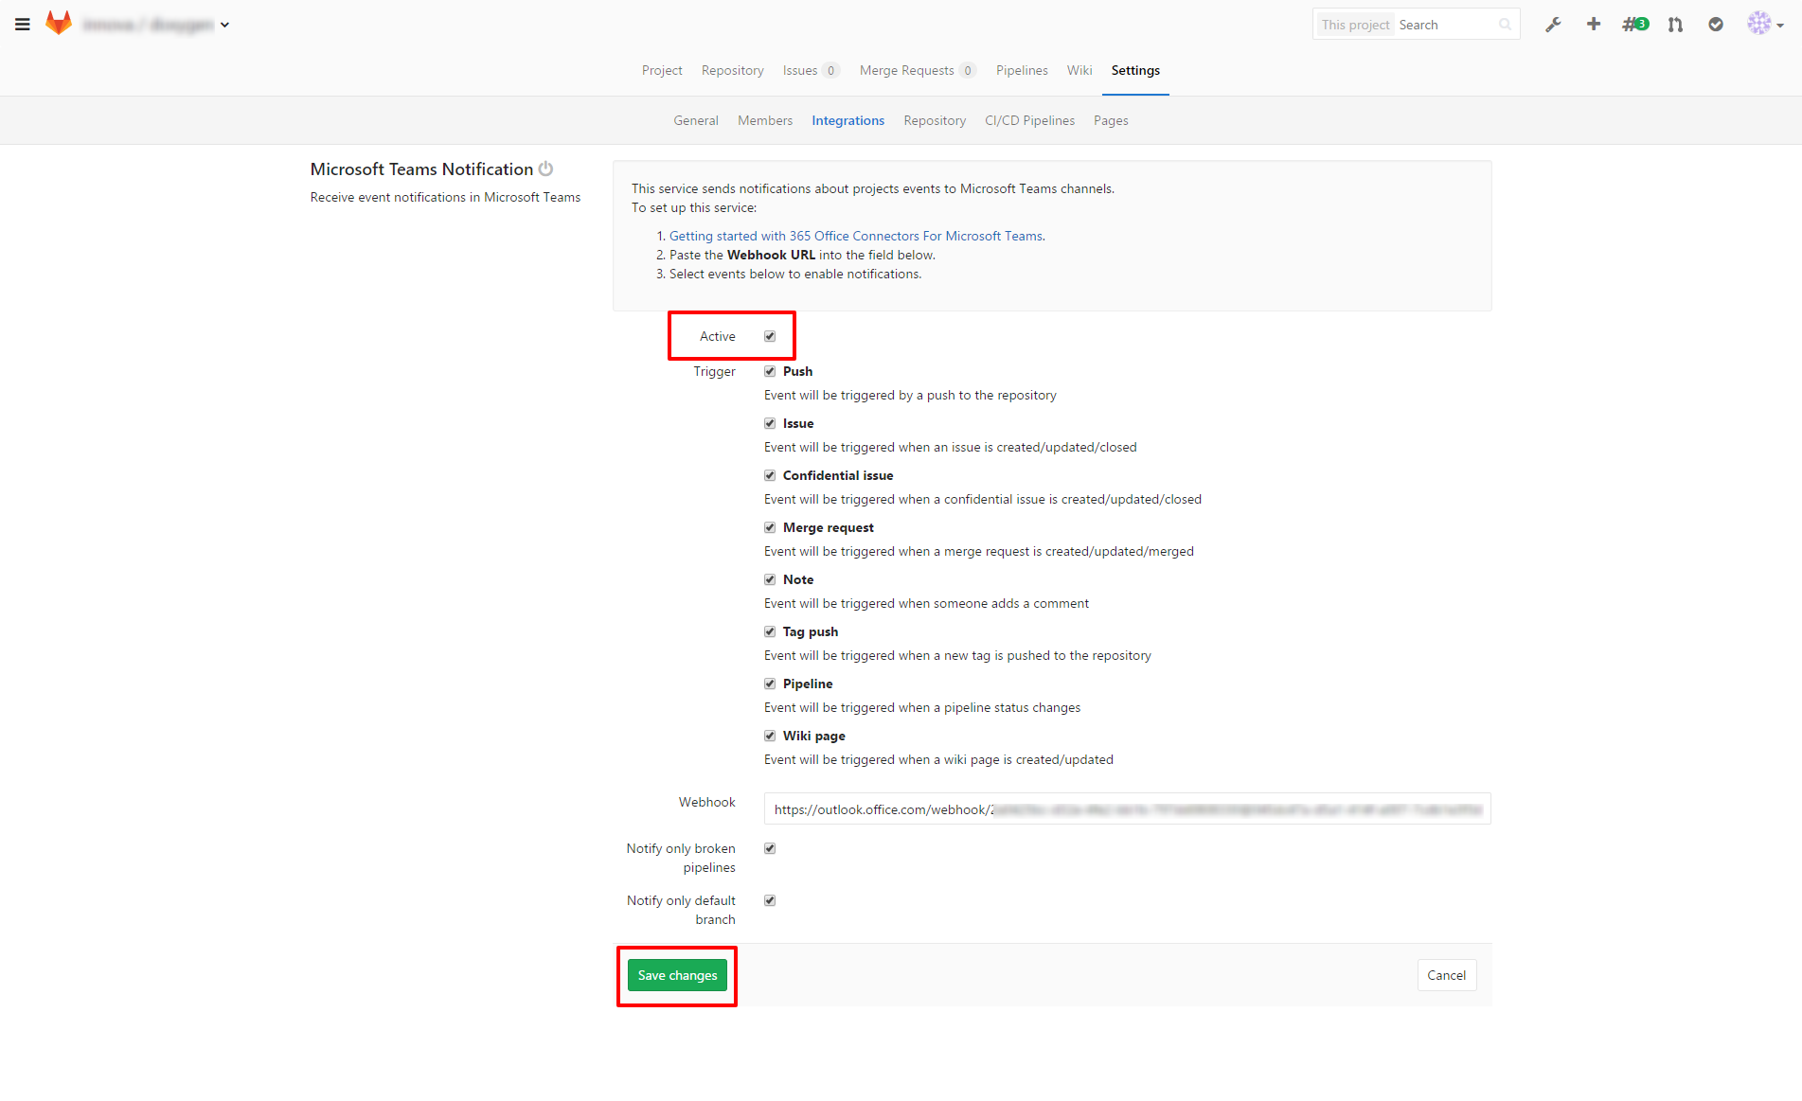Click the 'Microsoft Teams Notification' heading
1802x1101 pixels.
click(421, 169)
